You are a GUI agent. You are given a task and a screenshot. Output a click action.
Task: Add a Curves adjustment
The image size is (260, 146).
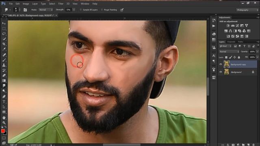tap(237, 26)
